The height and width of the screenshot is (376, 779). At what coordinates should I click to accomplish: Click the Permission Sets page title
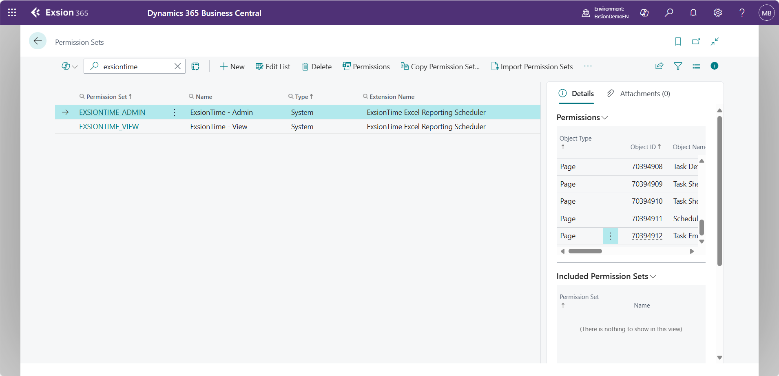coord(80,42)
